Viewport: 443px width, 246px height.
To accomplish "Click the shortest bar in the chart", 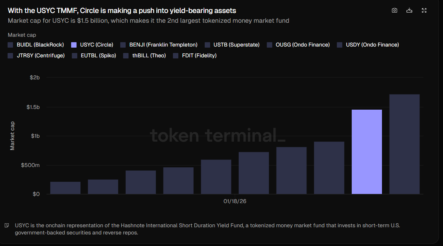I will click(x=65, y=188).
